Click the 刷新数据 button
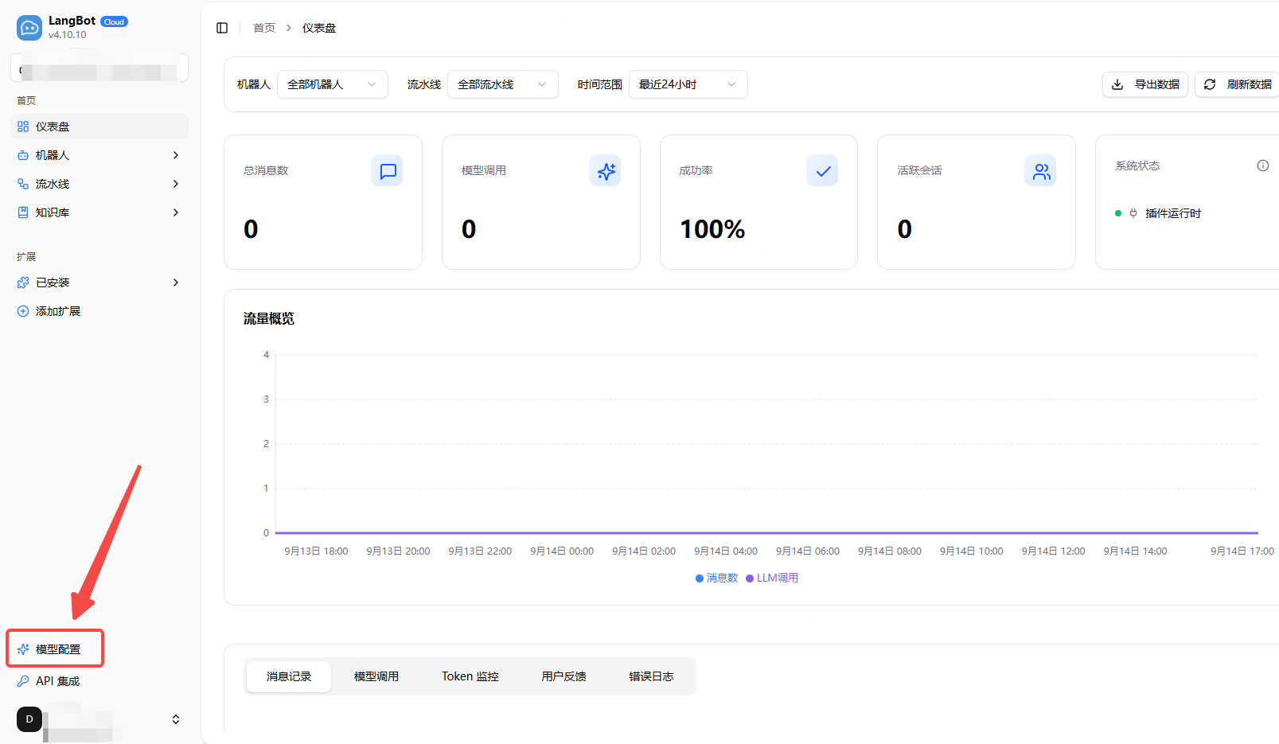1279x744 pixels. pyautogui.click(x=1238, y=84)
